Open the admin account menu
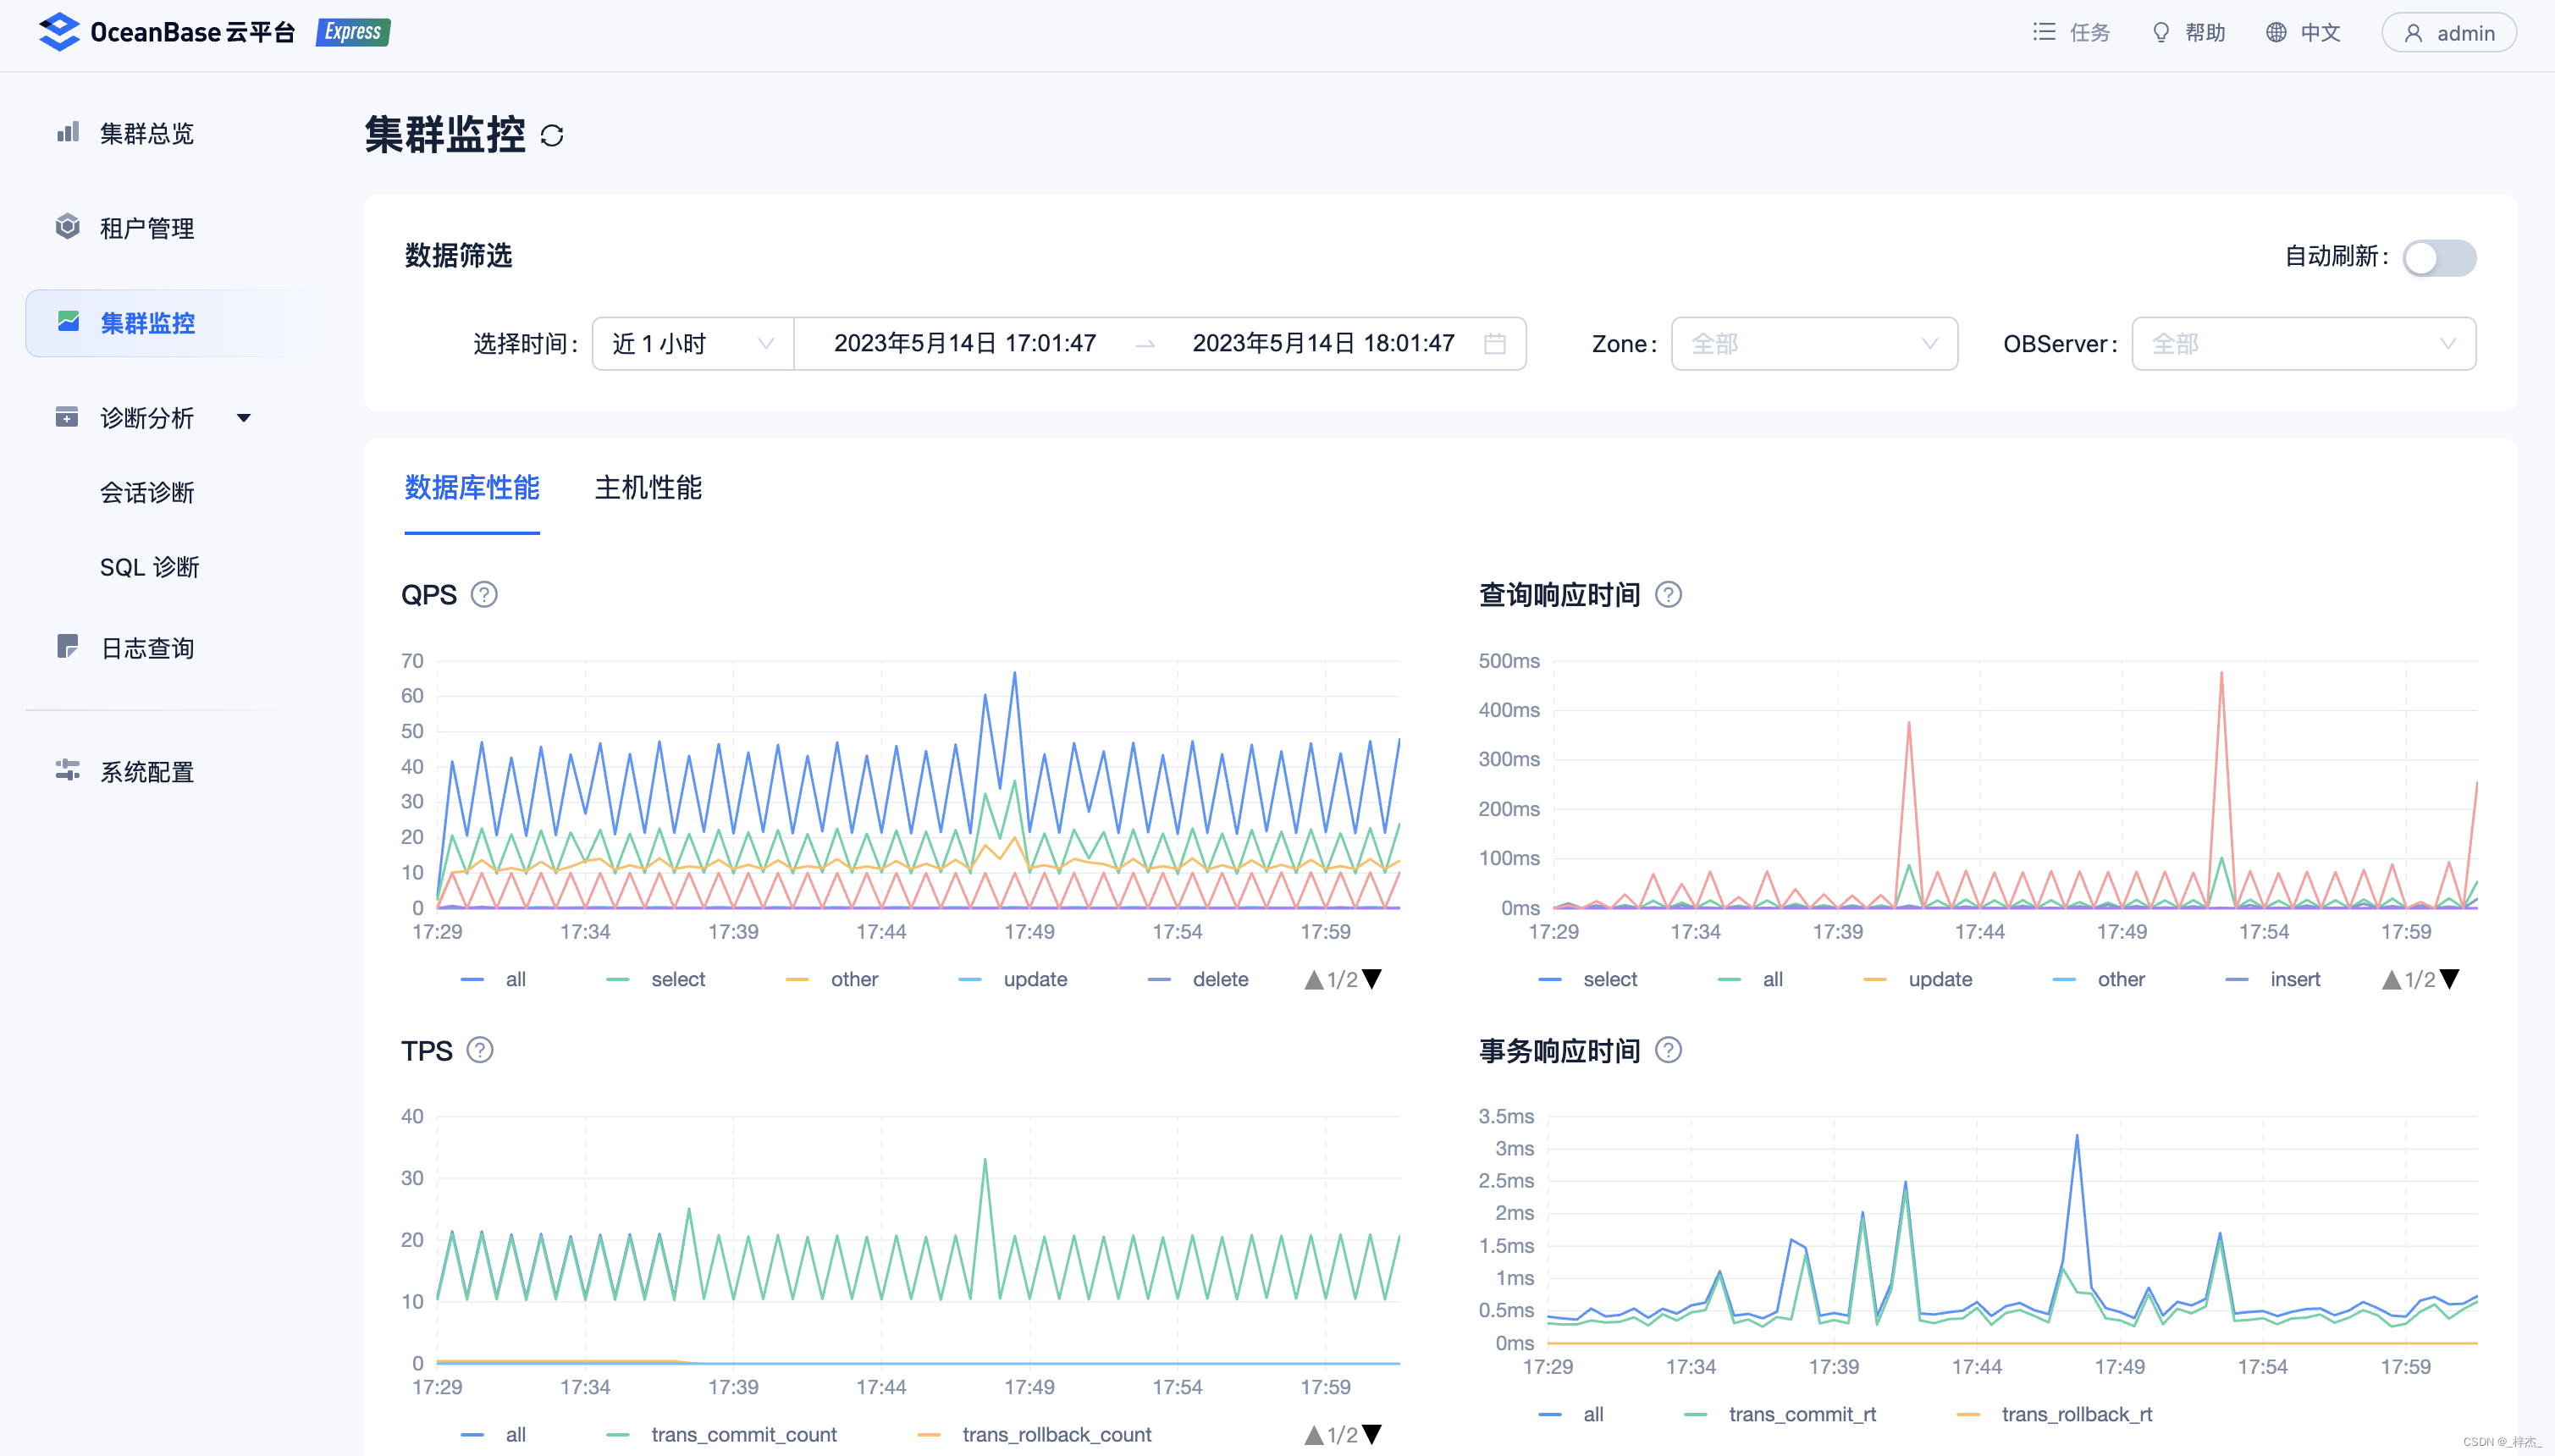2555x1456 pixels. pyautogui.click(x=2449, y=33)
